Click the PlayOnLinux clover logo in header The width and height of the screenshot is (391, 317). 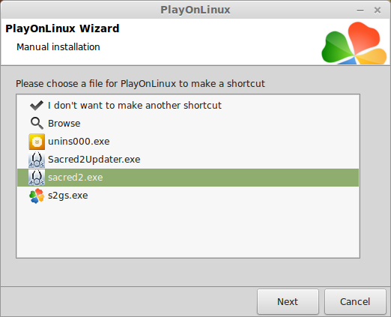coord(354,43)
